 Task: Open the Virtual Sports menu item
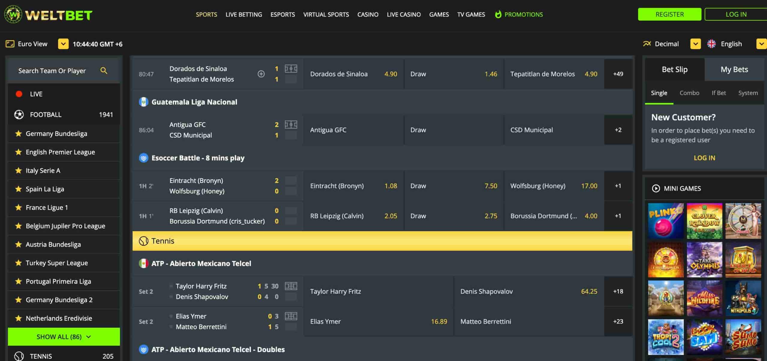pos(326,14)
